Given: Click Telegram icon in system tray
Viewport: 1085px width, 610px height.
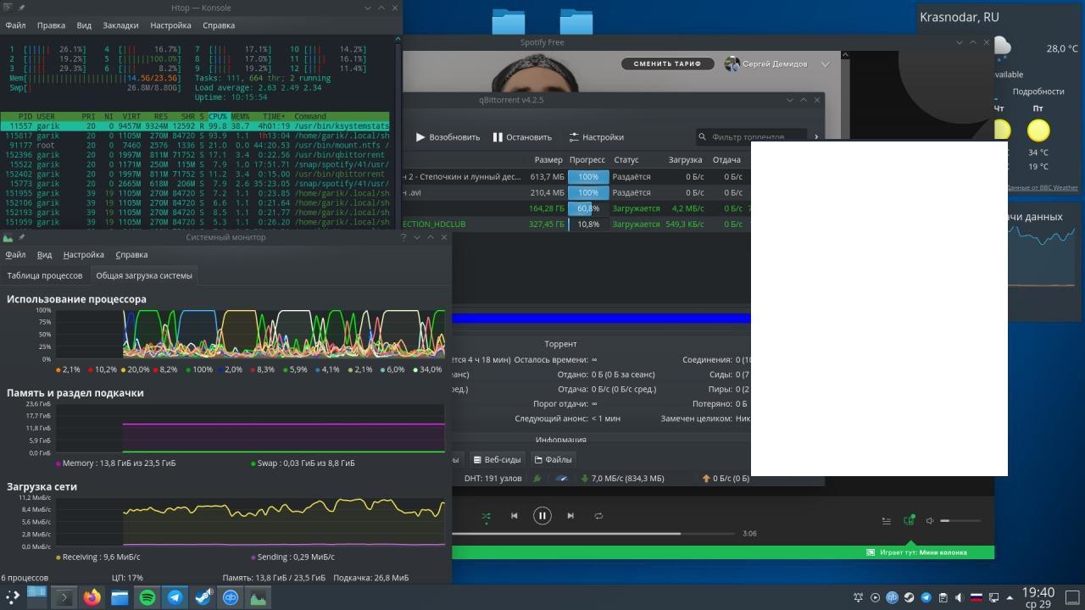Looking at the screenshot, I should click(926, 597).
